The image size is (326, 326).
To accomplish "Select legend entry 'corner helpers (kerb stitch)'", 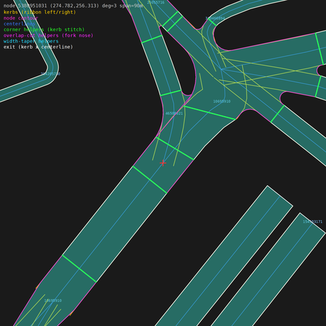I will pos(44,29).
